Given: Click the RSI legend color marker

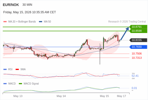Looking at the screenshot, I should (5, 69).
